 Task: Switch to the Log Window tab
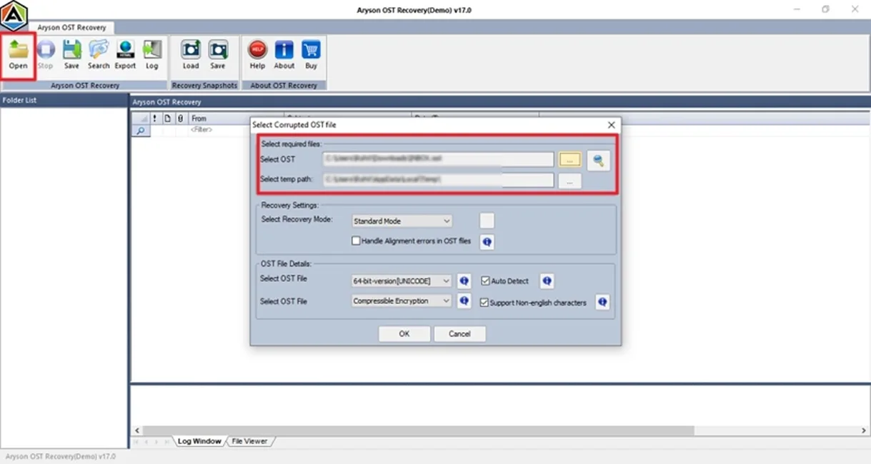(199, 441)
